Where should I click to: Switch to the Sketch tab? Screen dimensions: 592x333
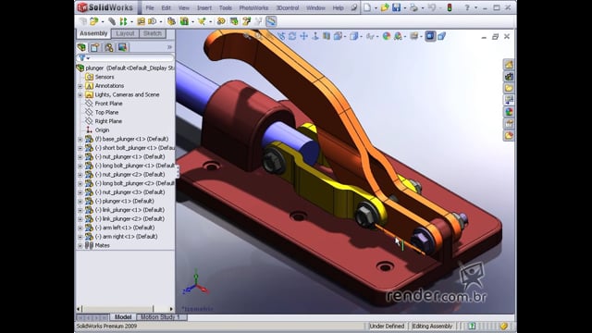[x=152, y=33]
